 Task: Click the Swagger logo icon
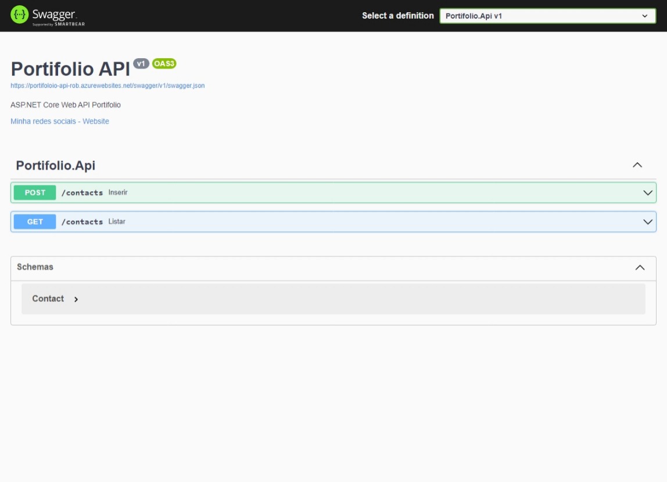coord(20,15)
